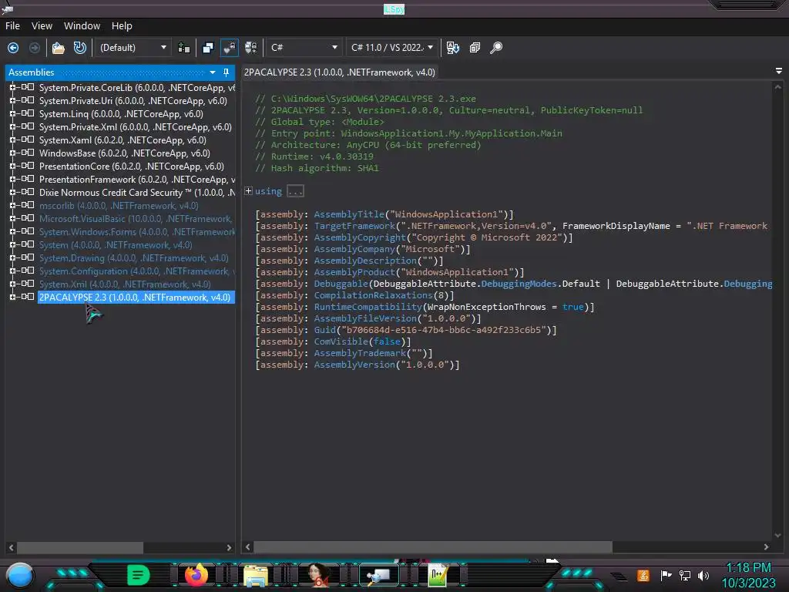The height and width of the screenshot is (592, 789).
Task: Select System.Windows.Forms in the assembly tree
Action: click(137, 231)
